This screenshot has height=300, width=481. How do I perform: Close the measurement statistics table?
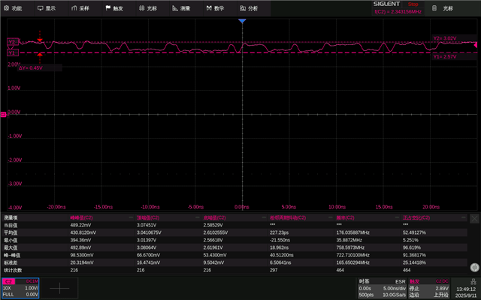[474, 218]
